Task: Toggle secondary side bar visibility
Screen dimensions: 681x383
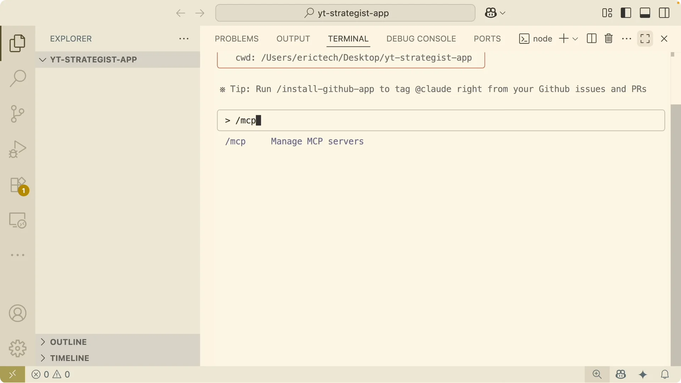Action: click(x=664, y=13)
